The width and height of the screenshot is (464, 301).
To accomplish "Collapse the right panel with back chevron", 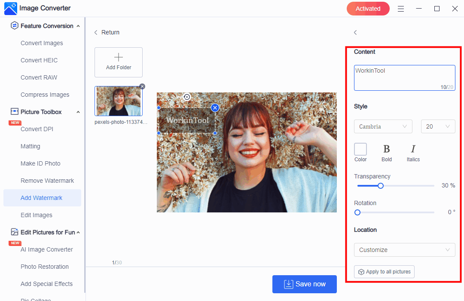I will 355,33.
